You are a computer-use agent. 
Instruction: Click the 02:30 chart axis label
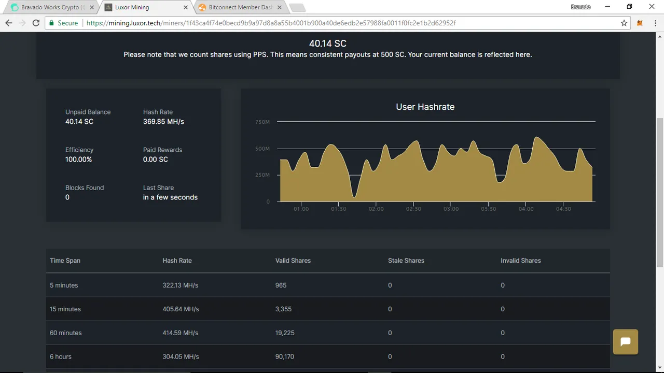click(x=413, y=209)
